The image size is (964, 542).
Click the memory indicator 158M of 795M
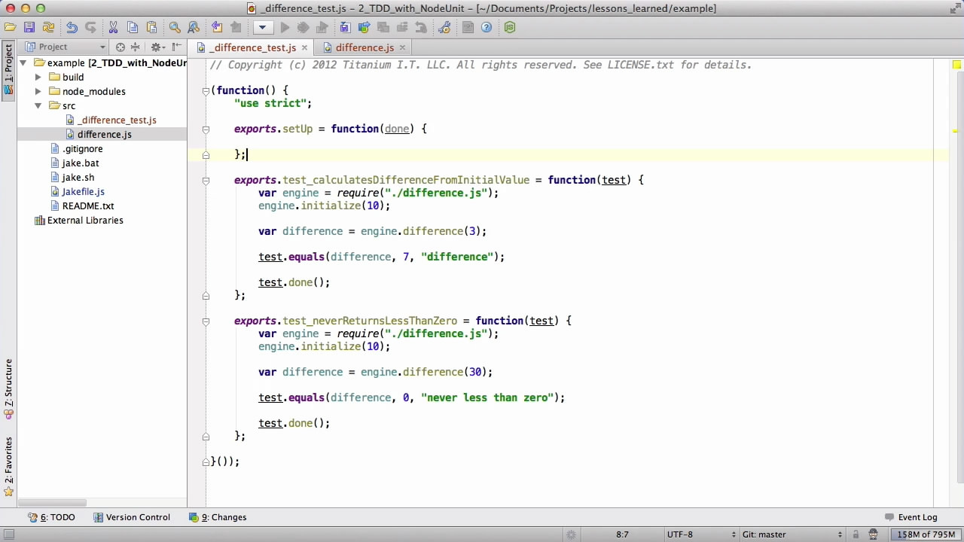click(926, 534)
